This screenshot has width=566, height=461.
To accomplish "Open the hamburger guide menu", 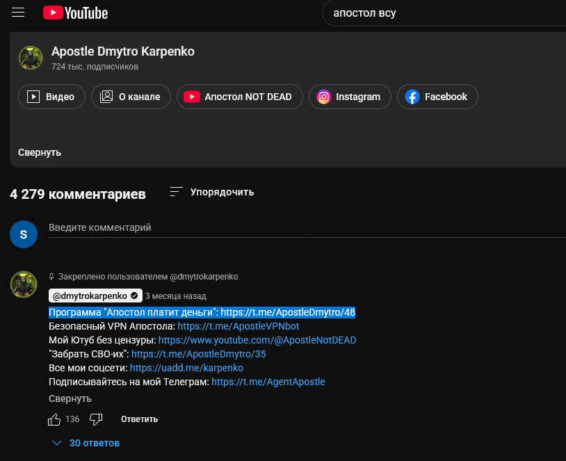I will click(18, 13).
